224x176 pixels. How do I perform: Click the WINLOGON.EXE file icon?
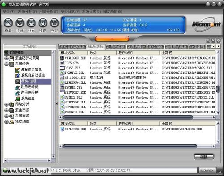pyautogui.click(x=62, y=58)
